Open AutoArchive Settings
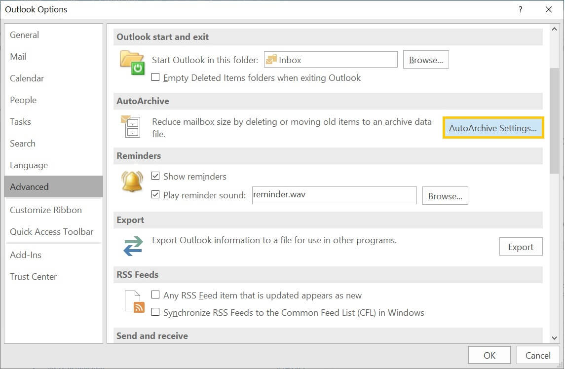565x369 pixels. (493, 128)
